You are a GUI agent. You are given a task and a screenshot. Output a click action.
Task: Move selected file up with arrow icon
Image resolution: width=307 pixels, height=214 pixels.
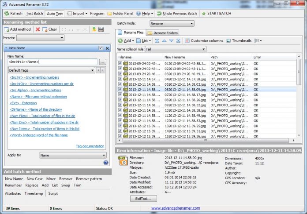pos(164,41)
